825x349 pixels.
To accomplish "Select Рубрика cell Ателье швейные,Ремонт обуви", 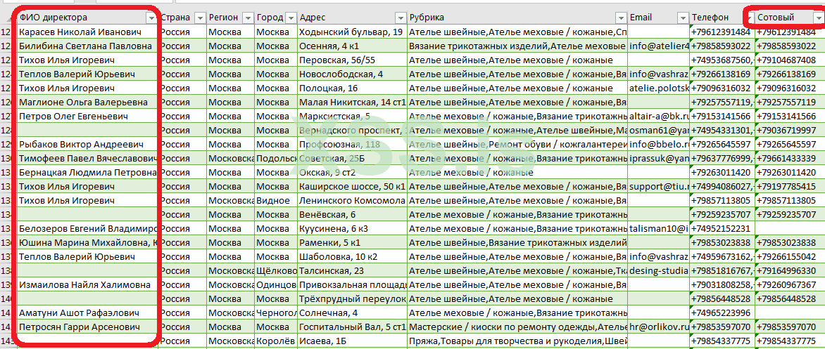I will (x=517, y=144).
